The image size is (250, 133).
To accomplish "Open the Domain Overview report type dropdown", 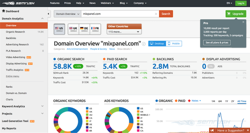I will click(x=67, y=14).
